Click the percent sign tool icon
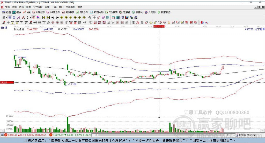 point(142,23)
